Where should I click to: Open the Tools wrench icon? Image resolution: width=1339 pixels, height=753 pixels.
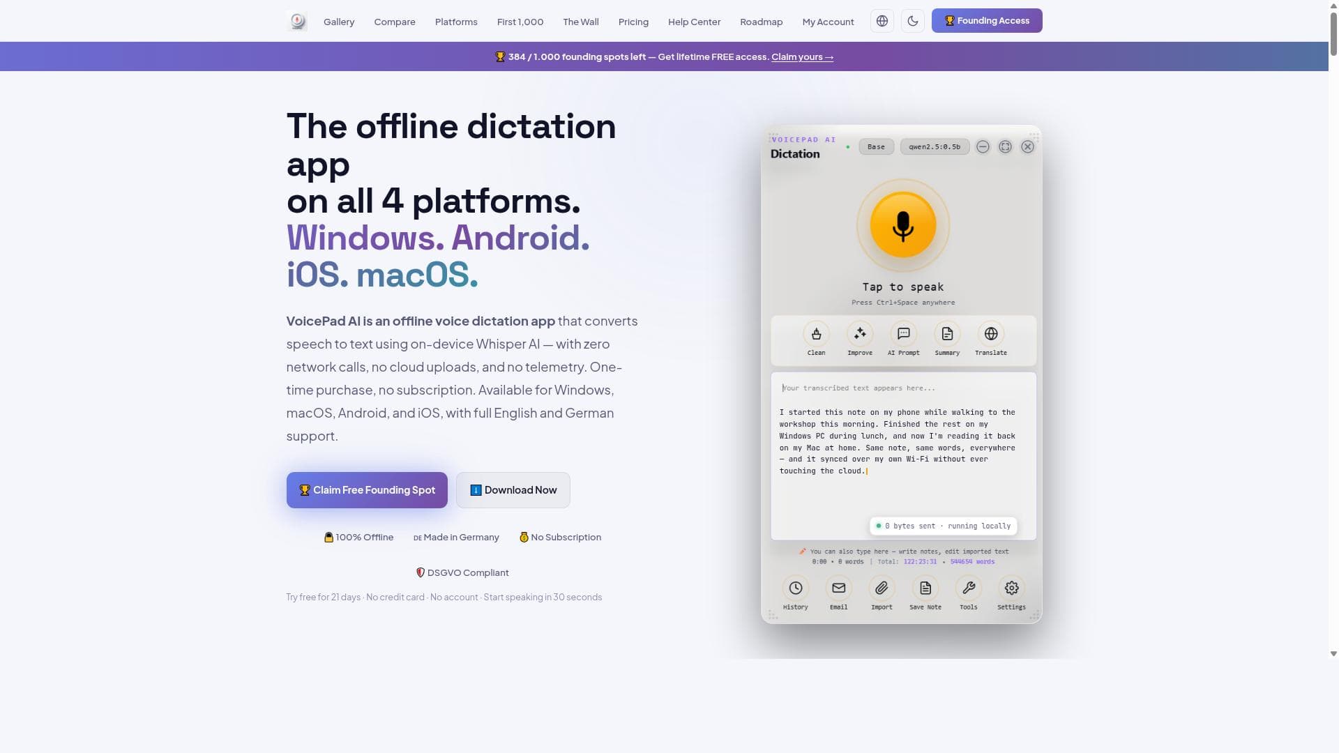pos(969,588)
